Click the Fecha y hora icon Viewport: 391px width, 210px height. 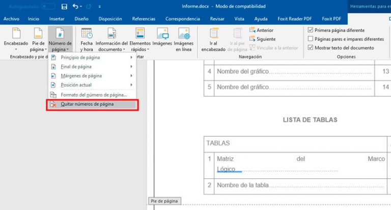(x=87, y=34)
